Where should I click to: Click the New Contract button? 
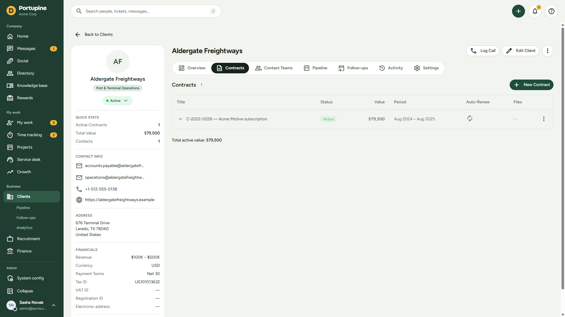click(x=531, y=85)
